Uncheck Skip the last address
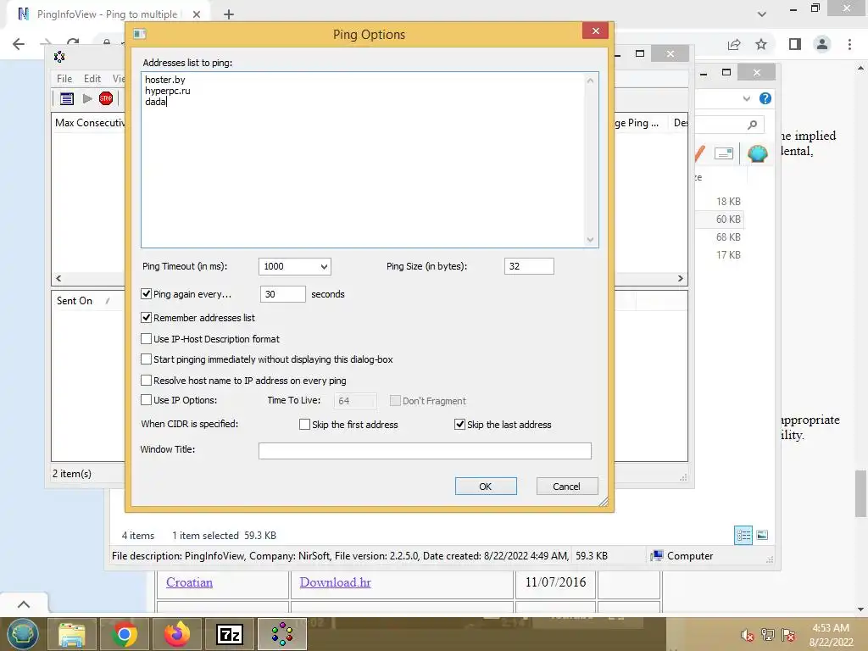Image resolution: width=868 pixels, height=651 pixels. (459, 424)
